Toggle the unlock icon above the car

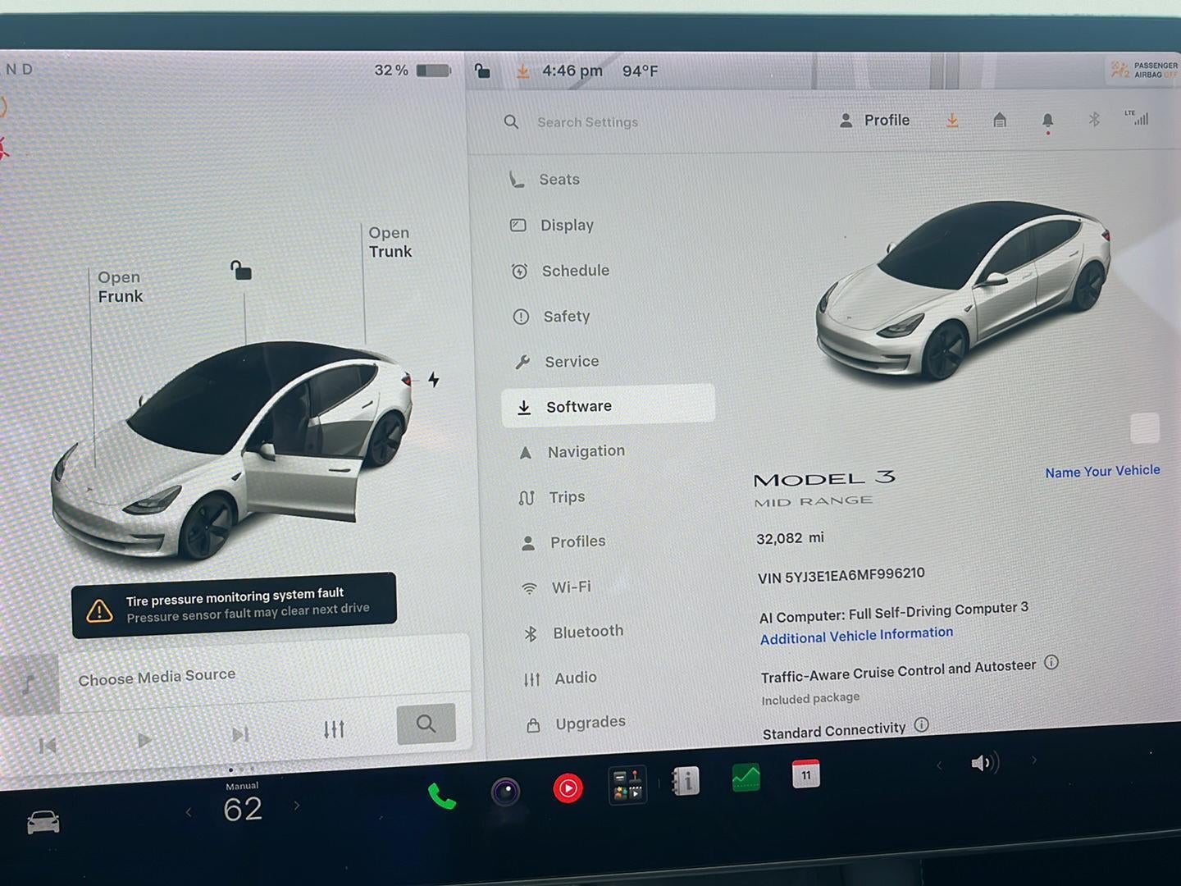(x=240, y=270)
